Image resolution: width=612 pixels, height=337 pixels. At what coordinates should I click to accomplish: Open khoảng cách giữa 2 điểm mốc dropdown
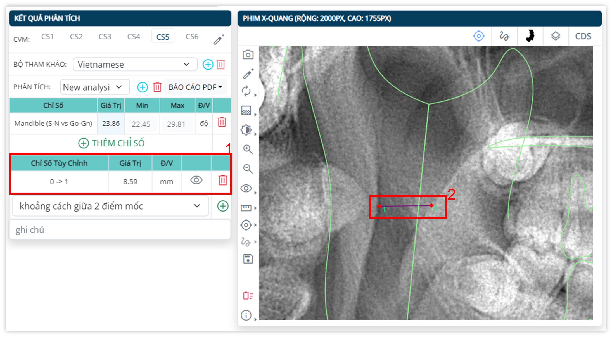[111, 206]
